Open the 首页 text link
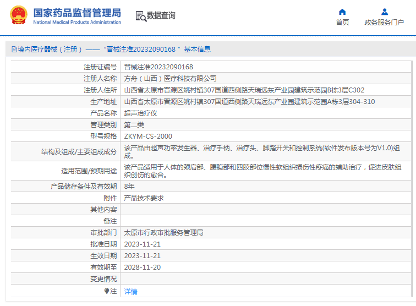The image size is (416, 306). [342, 23]
